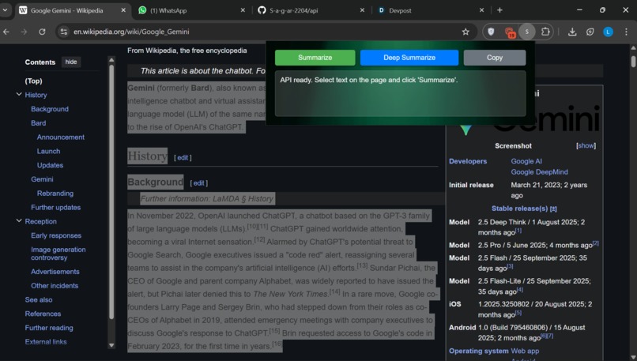Open the Chrome profile avatar
This screenshot has width=637, height=361.
608,32
